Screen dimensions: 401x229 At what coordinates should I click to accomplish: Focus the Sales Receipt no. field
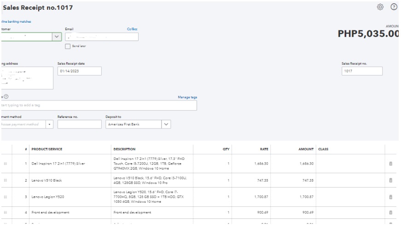pyautogui.click(x=362, y=71)
